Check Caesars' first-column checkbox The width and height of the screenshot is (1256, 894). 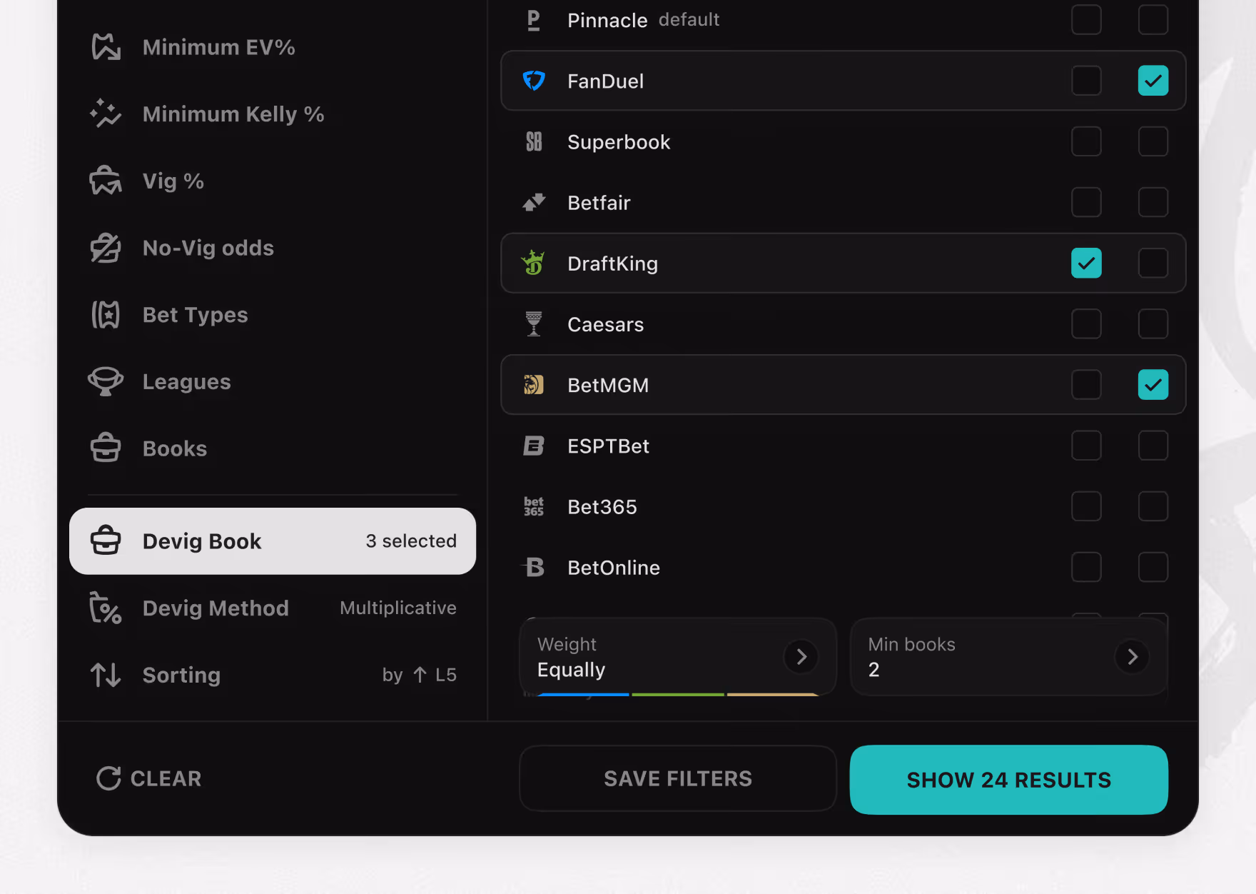tap(1086, 323)
